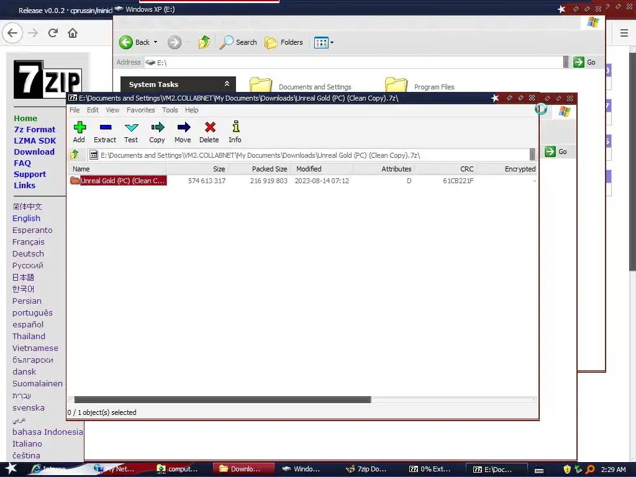Click the Explorer Back arrow button
Viewport: 636px width, 477px height.
[125, 42]
